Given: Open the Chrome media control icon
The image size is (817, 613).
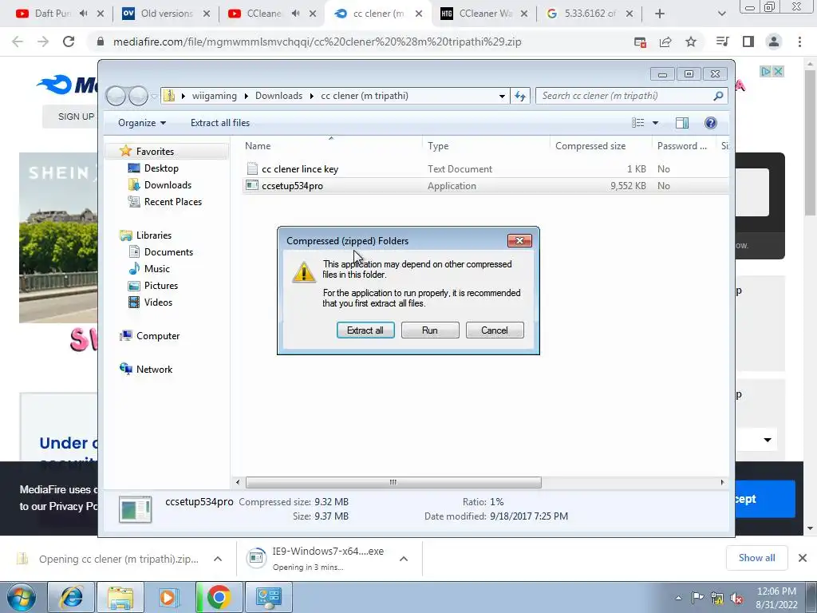Looking at the screenshot, I should pos(723,42).
